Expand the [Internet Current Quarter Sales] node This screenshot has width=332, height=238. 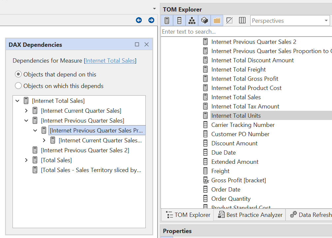pyautogui.click(x=27, y=110)
